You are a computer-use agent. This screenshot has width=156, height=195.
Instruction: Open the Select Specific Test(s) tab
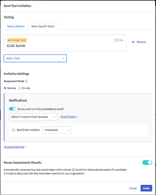[43, 26]
